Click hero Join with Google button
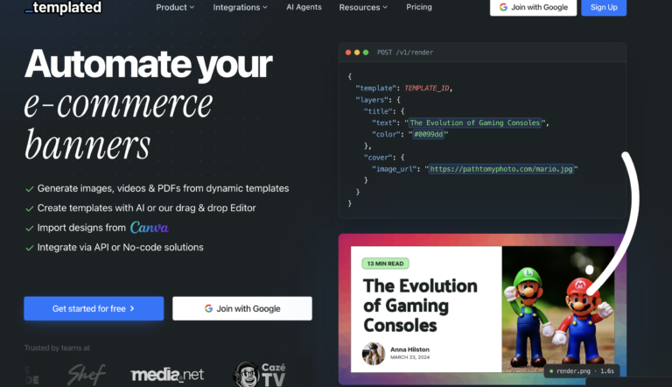Image resolution: width=672 pixels, height=387 pixels. (x=242, y=308)
